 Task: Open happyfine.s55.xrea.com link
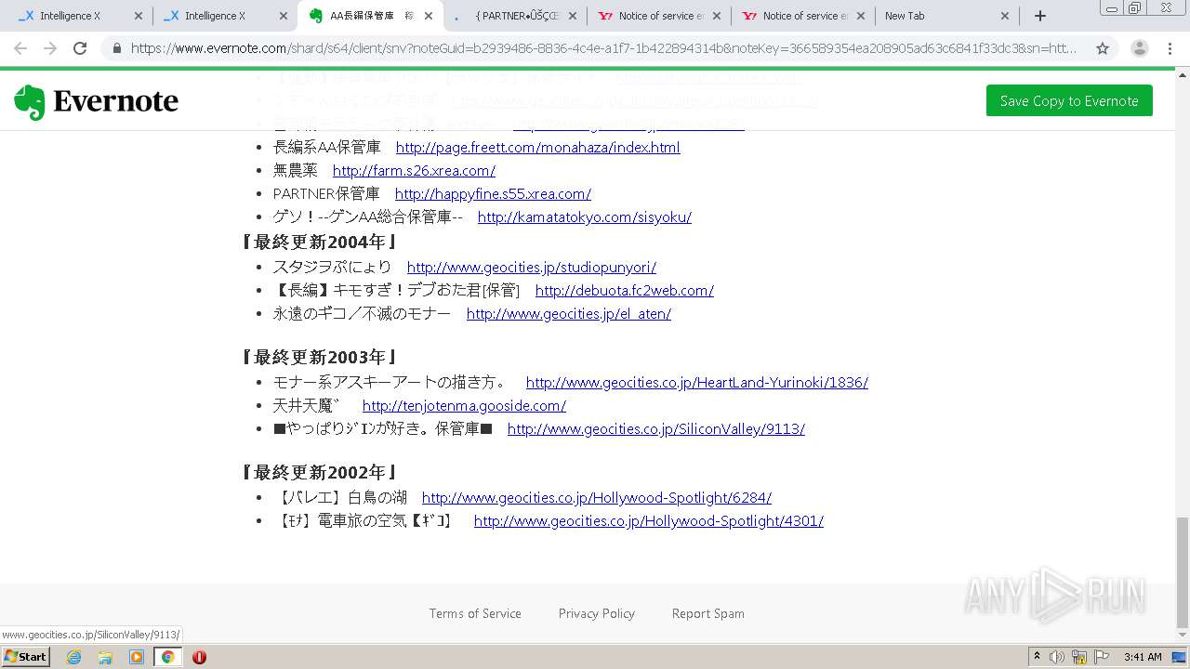click(493, 193)
